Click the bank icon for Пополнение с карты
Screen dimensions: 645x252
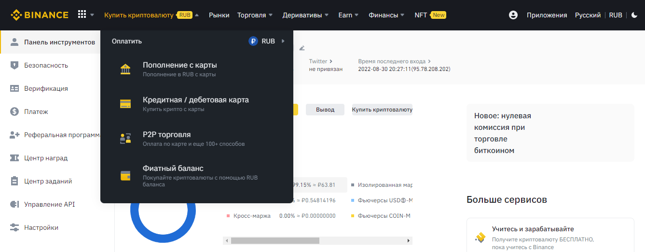click(x=125, y=69)
